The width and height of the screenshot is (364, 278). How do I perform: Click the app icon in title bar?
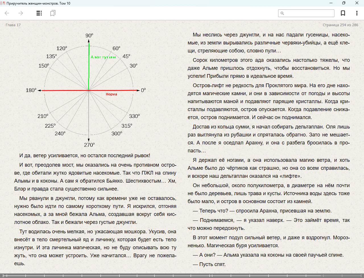(3, 3)
